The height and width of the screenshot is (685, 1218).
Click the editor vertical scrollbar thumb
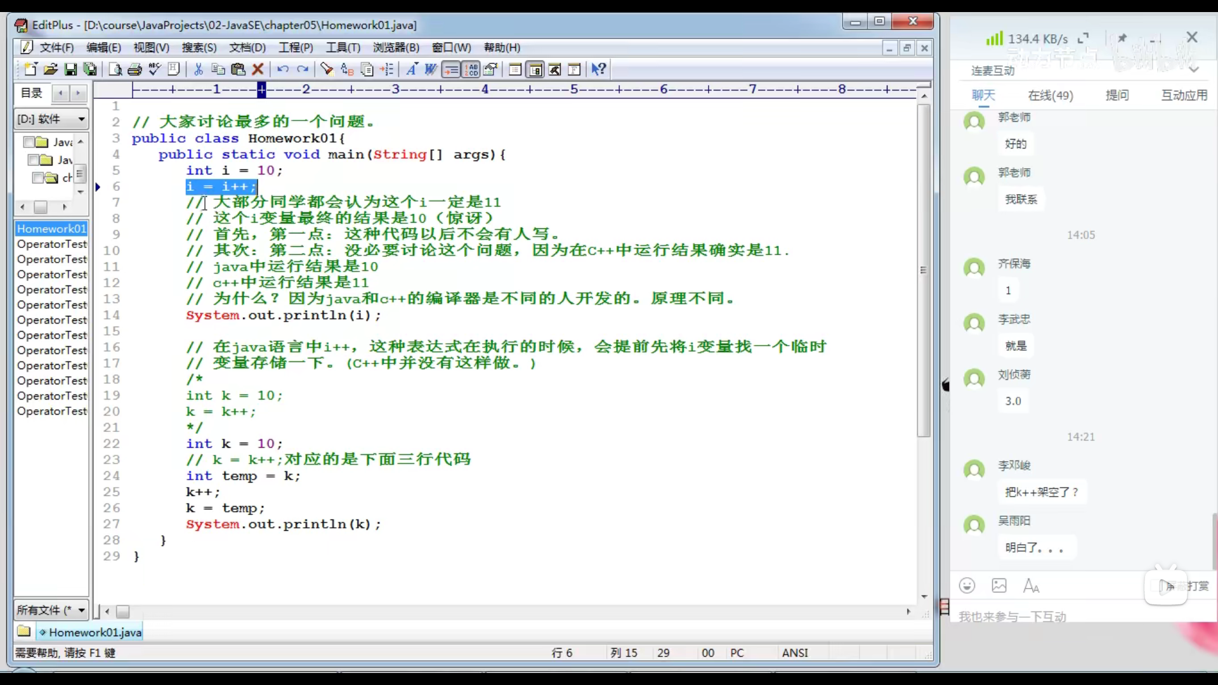coord(924,270)
